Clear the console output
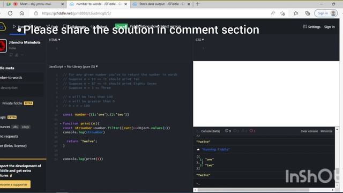The height and width of the screenshot is (193, 343). click(x=309, y=131)
